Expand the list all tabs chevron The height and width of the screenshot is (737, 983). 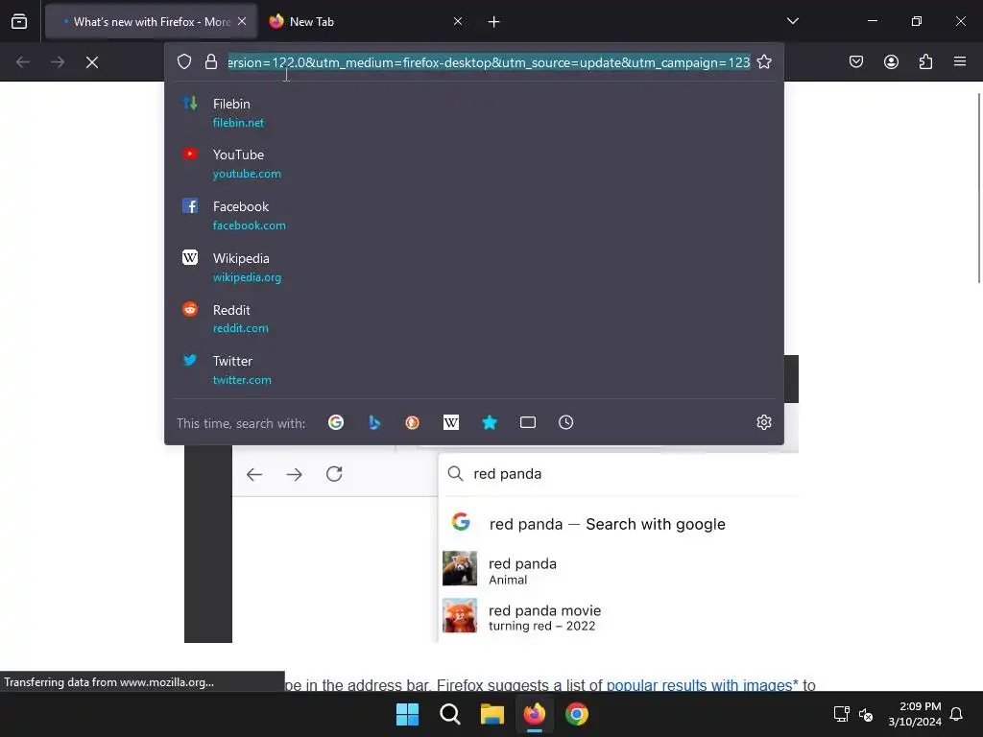pyautogui.click(x=792, y=21)
